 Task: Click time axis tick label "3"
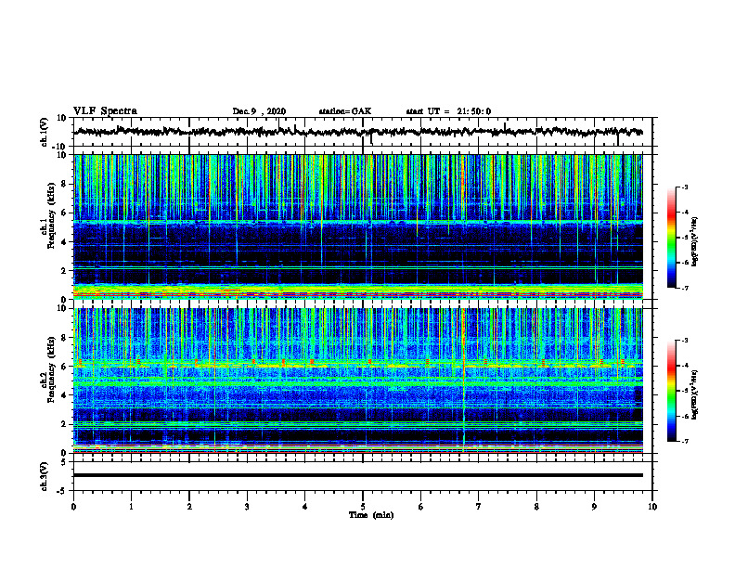(x=247, y=507)
